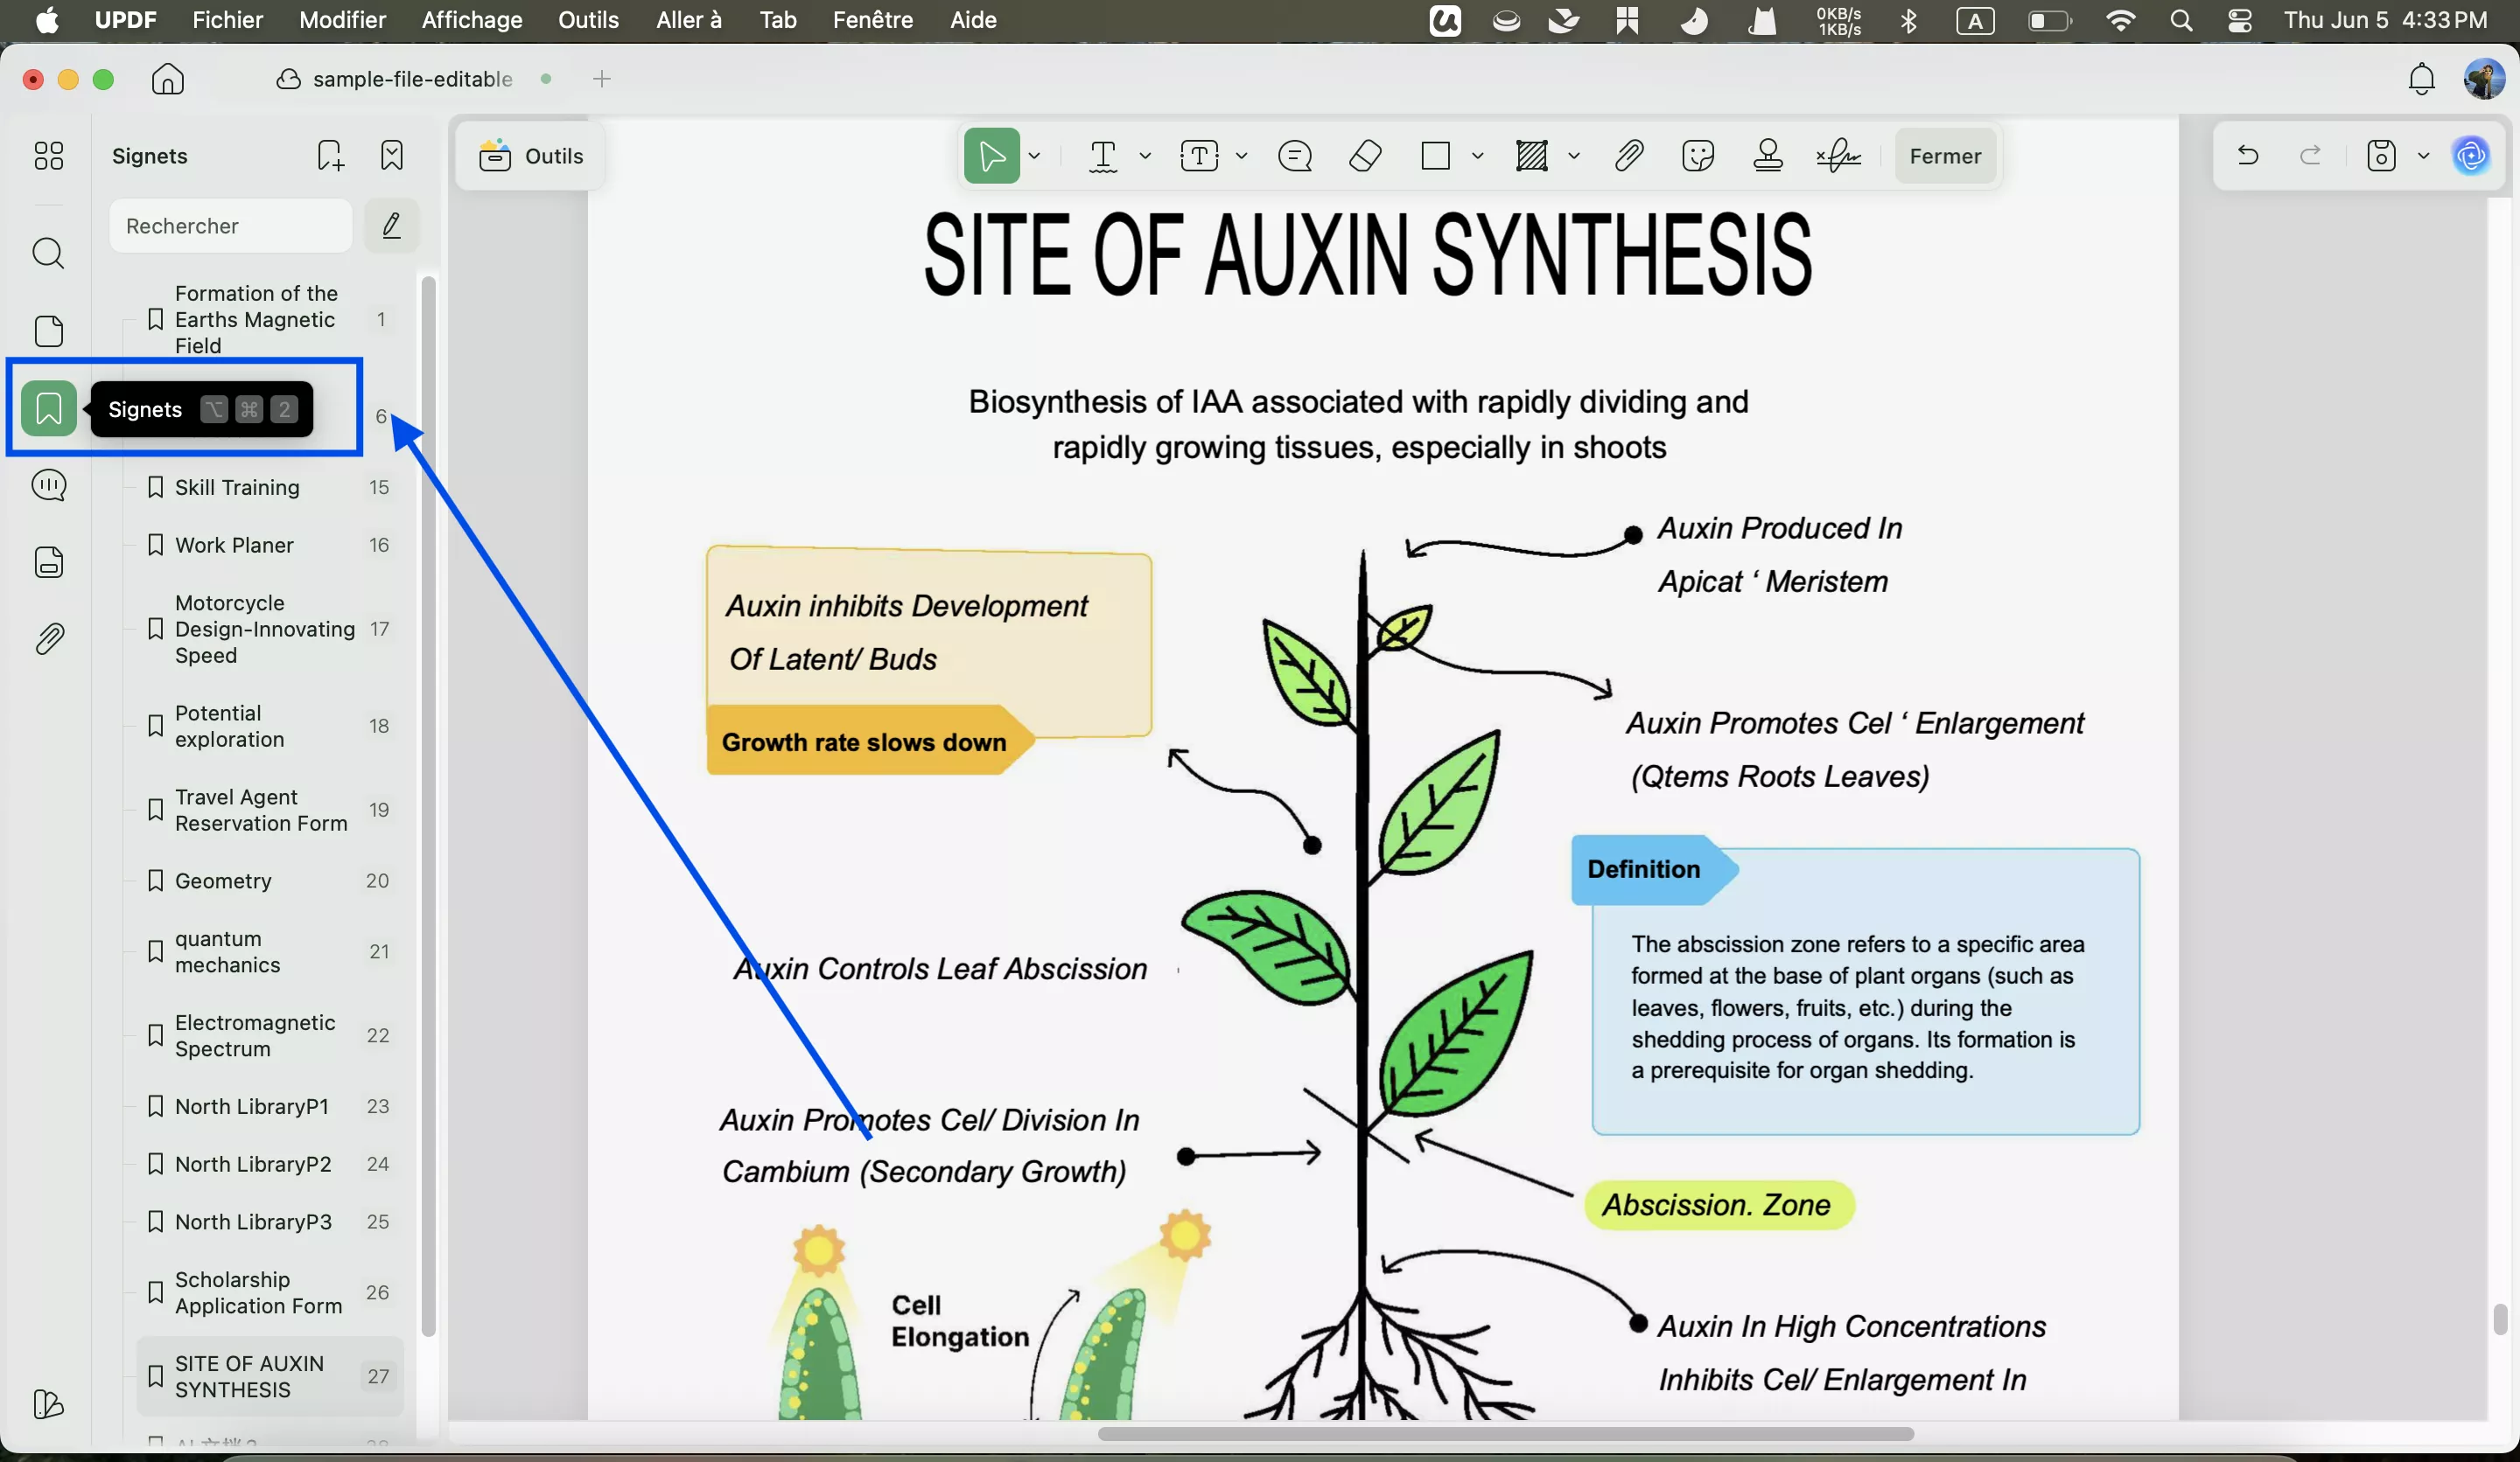Select the signature tool
This screenshot has width=2520, height=1462.
1838,156
